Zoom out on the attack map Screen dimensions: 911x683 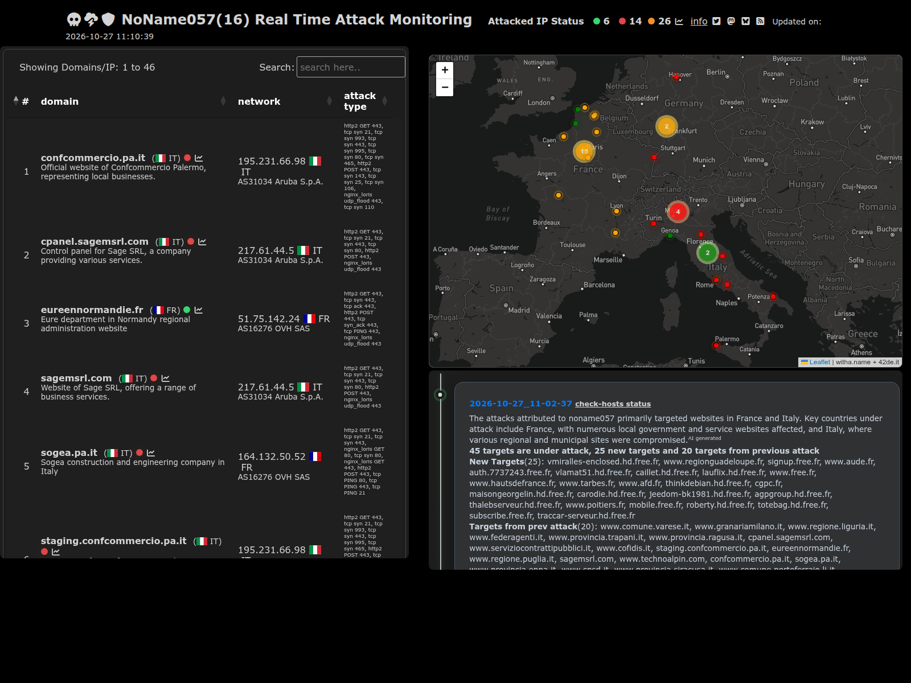click(445, 88)
